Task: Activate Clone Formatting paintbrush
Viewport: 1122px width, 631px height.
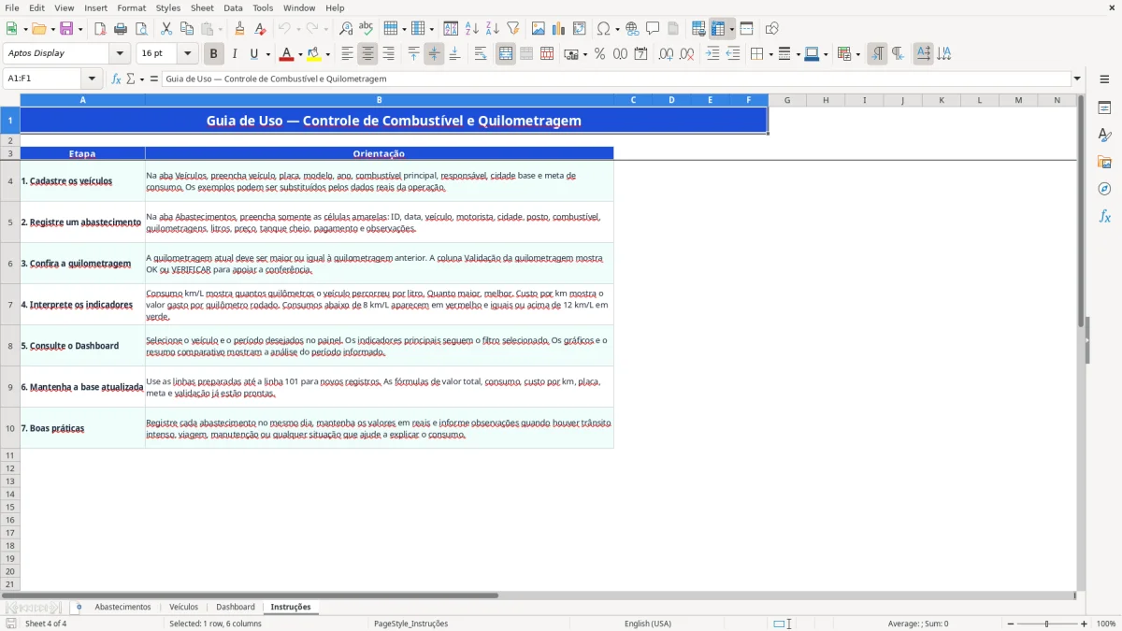Action: pyautogui.click(x=239, y=29)
